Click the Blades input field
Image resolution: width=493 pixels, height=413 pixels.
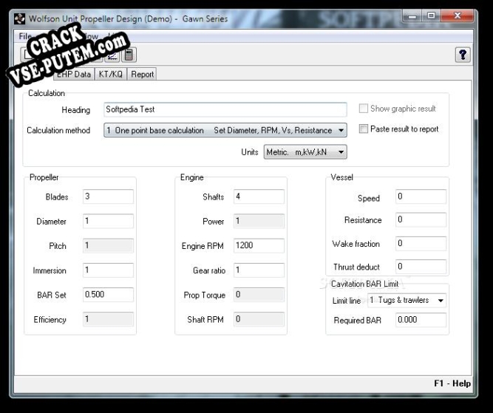click(108, 197)
